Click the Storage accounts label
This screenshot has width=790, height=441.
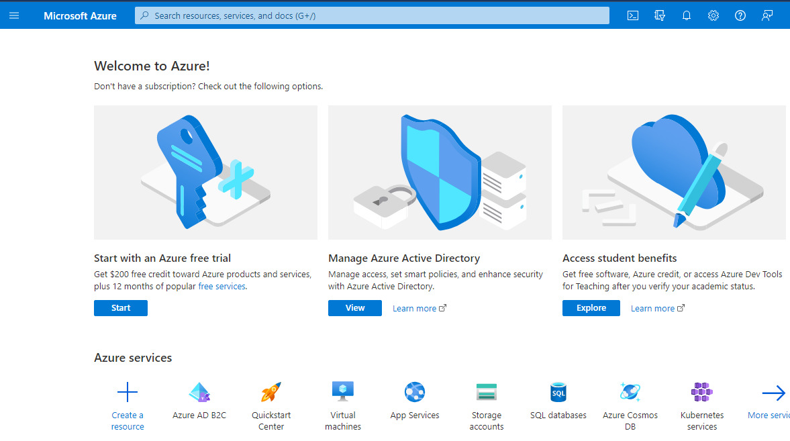(x=487, y=421)
